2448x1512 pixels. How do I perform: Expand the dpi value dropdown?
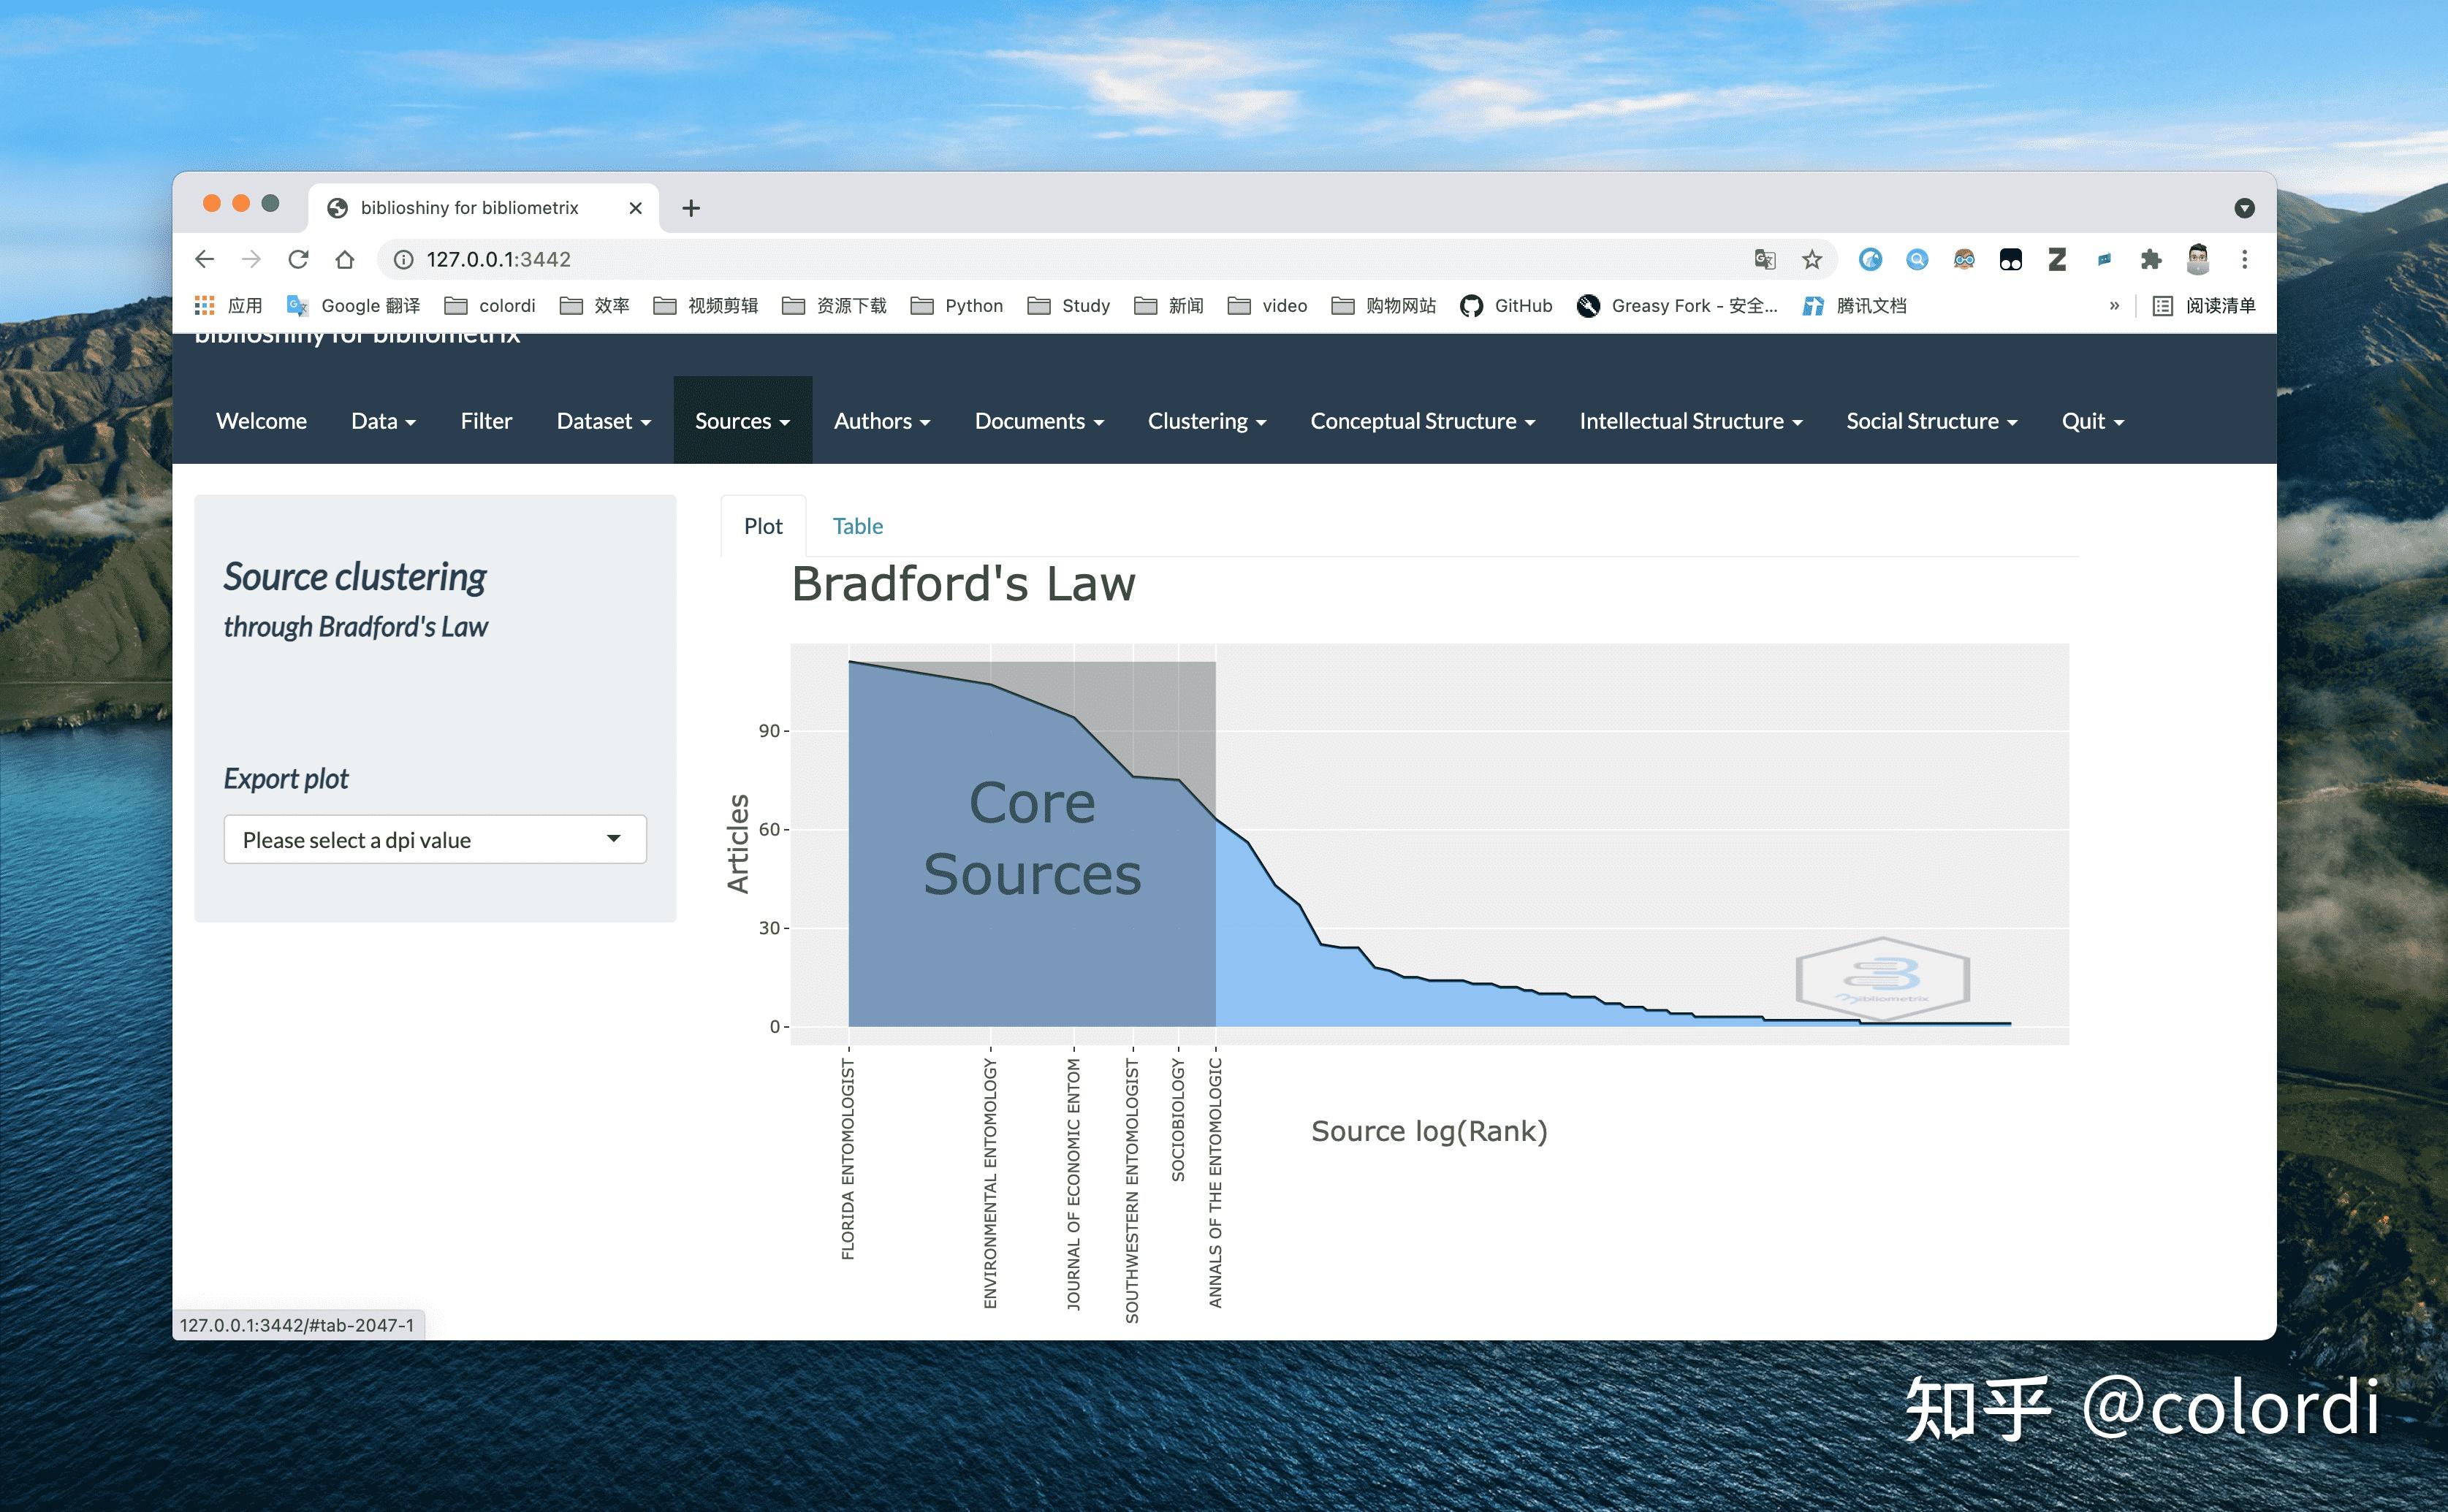(x=436, y=840)
